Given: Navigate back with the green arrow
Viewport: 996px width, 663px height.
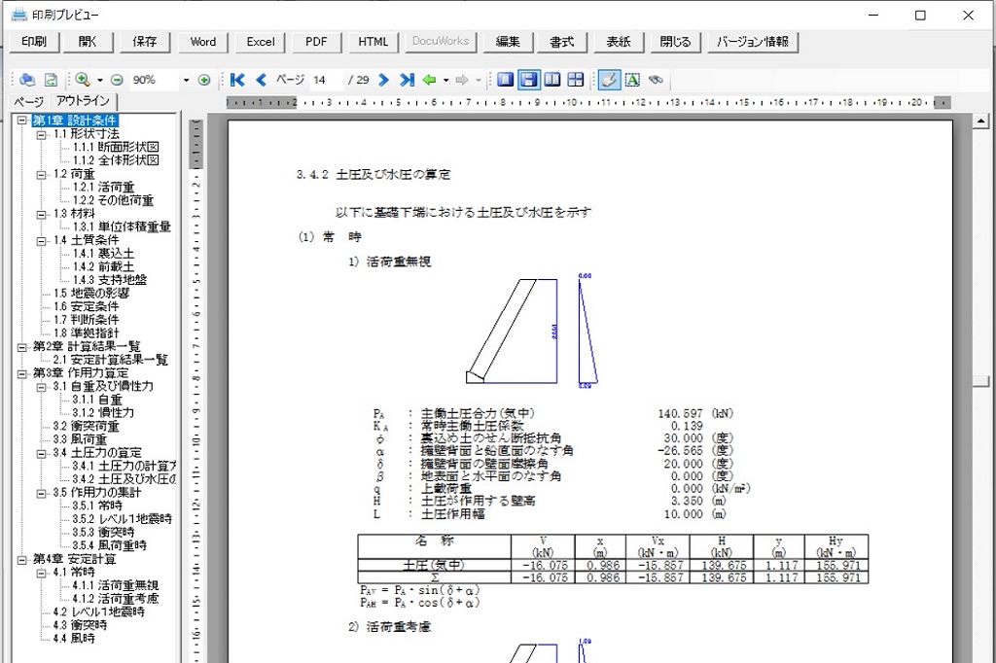Looking at the screenshot, I should pyautogui.click(x=429, y=80).
